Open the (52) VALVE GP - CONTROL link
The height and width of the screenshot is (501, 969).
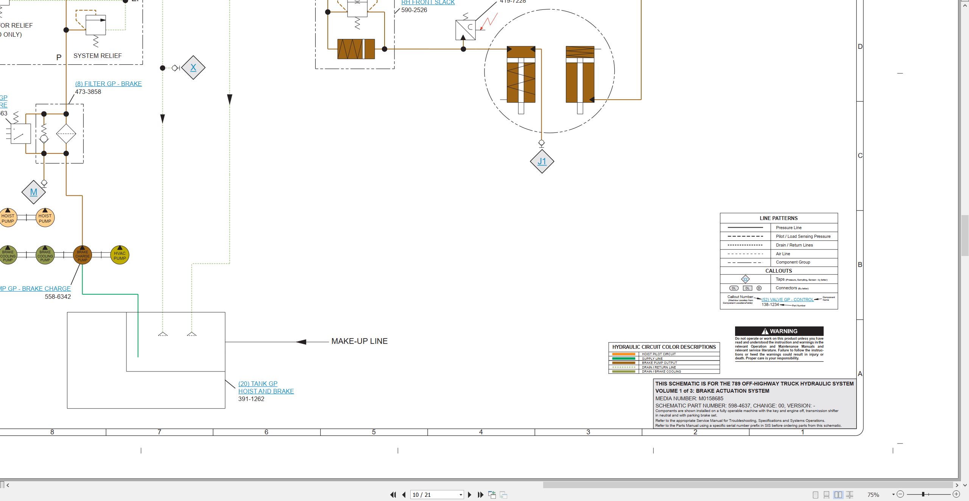[787, 300]
